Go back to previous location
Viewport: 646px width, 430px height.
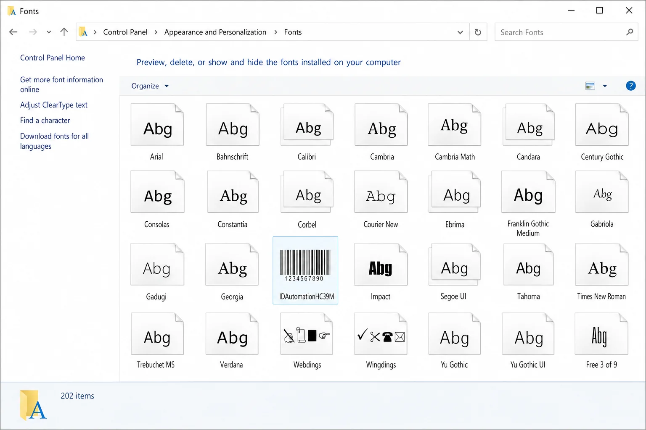(13, 32)
